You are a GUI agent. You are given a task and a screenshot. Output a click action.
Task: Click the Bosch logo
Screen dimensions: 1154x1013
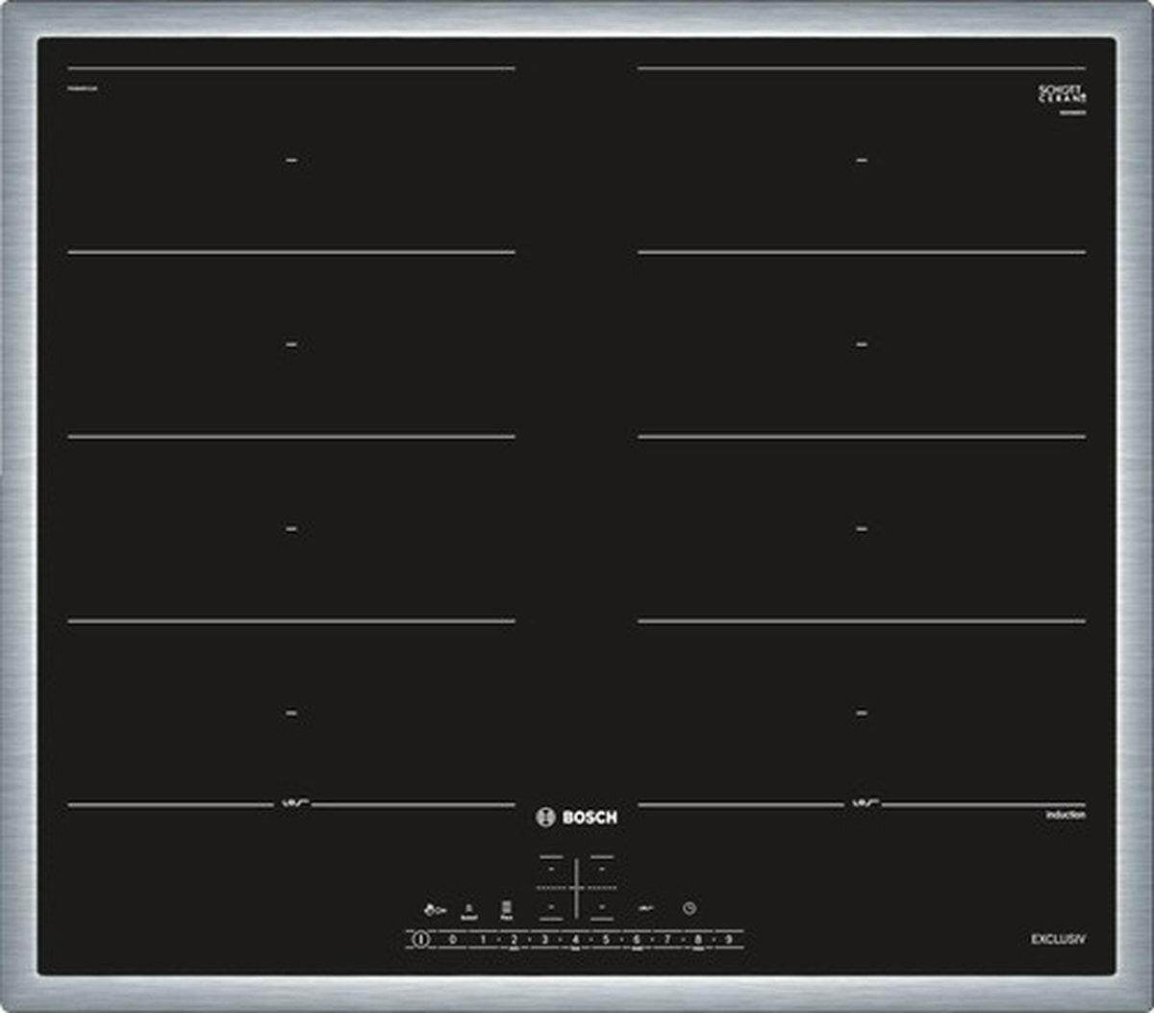[x=577, y=818]
